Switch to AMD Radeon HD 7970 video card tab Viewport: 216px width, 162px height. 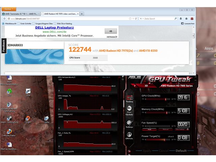60,14
